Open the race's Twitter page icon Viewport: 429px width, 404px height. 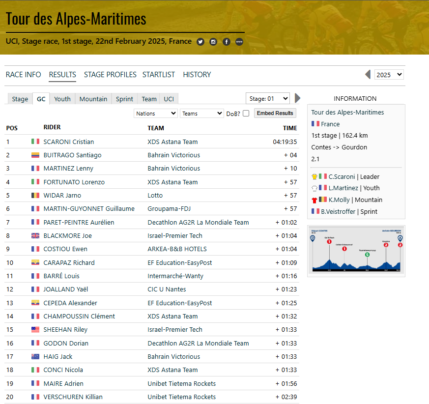coord(200,42)
